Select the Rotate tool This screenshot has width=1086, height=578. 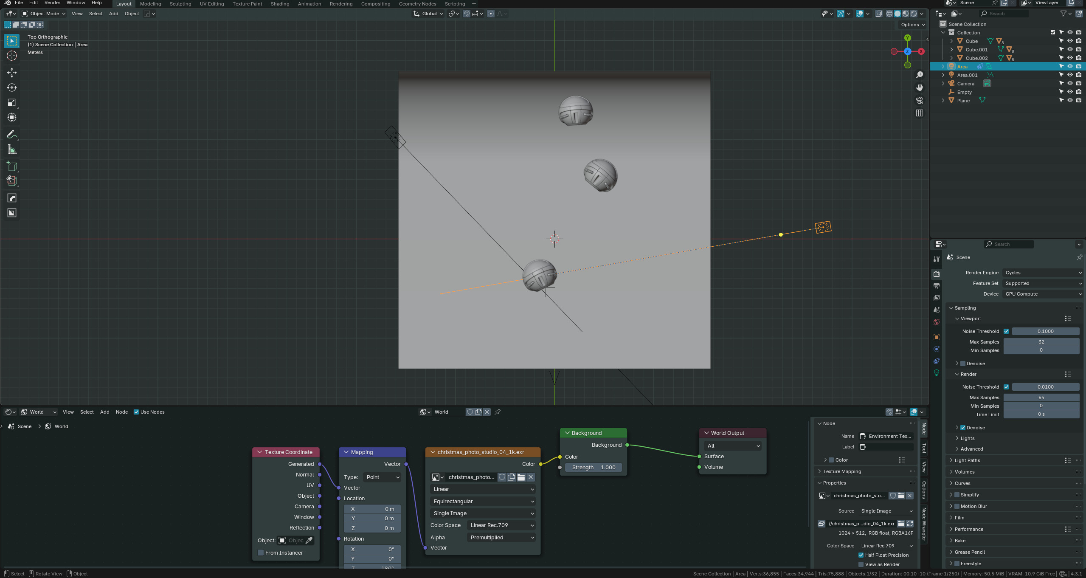pyautogui.click(x=12, y=87)
